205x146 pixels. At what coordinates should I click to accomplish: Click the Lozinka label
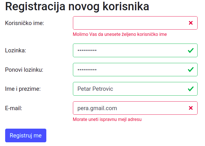(16, 51)
